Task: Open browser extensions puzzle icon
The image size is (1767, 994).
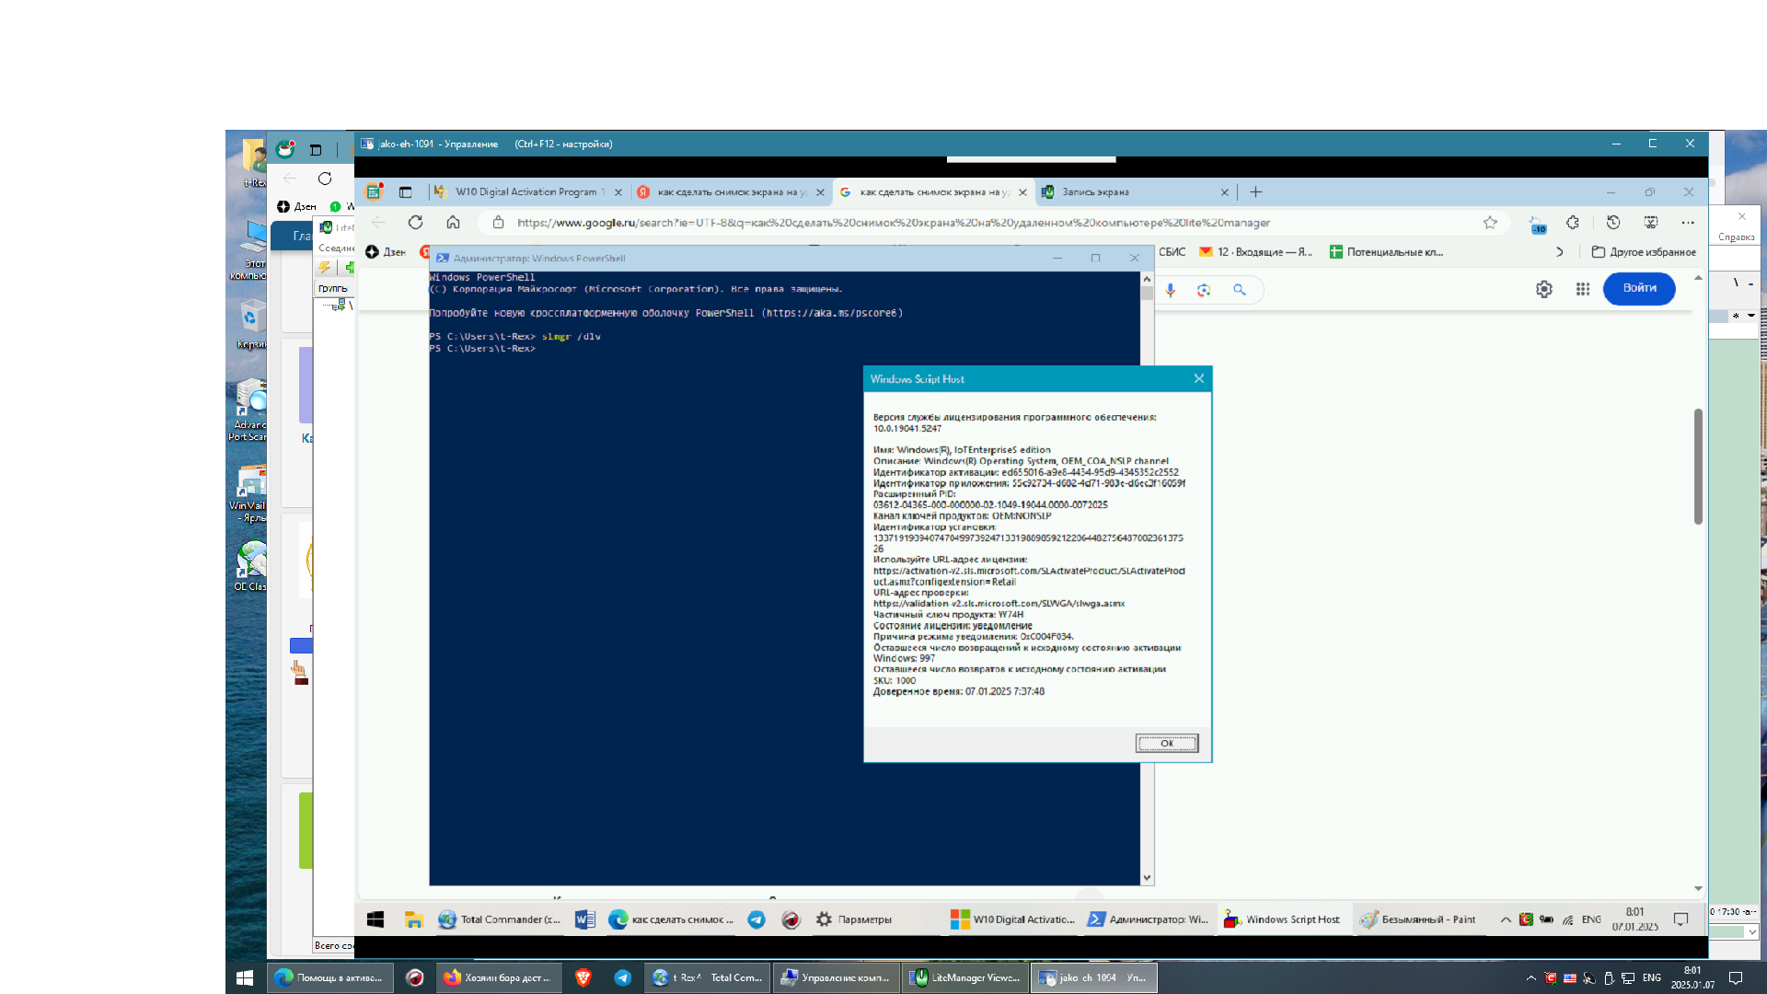Action: coord(1572,223)
